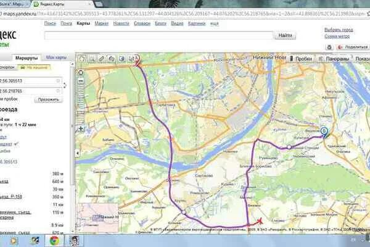370x247 pixels.
Task: Click the search-on-map magnifier above zoom bar
Action: pos(81,72)
